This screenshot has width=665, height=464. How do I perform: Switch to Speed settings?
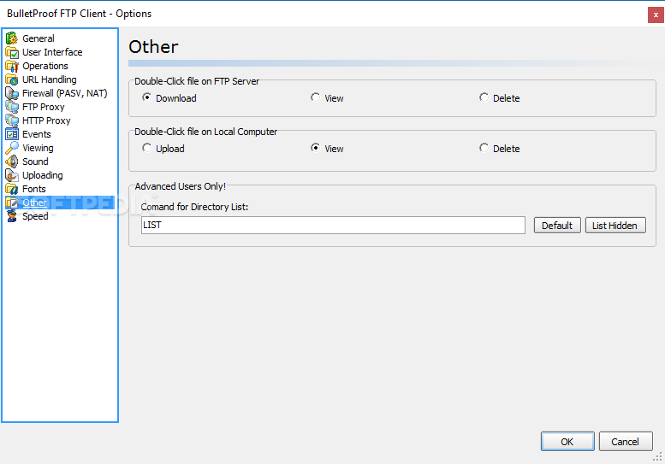(x=35, y=216)
